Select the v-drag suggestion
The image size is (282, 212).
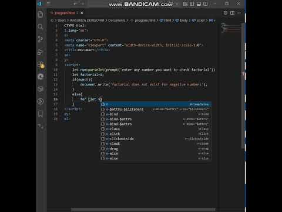coord(156,148)
